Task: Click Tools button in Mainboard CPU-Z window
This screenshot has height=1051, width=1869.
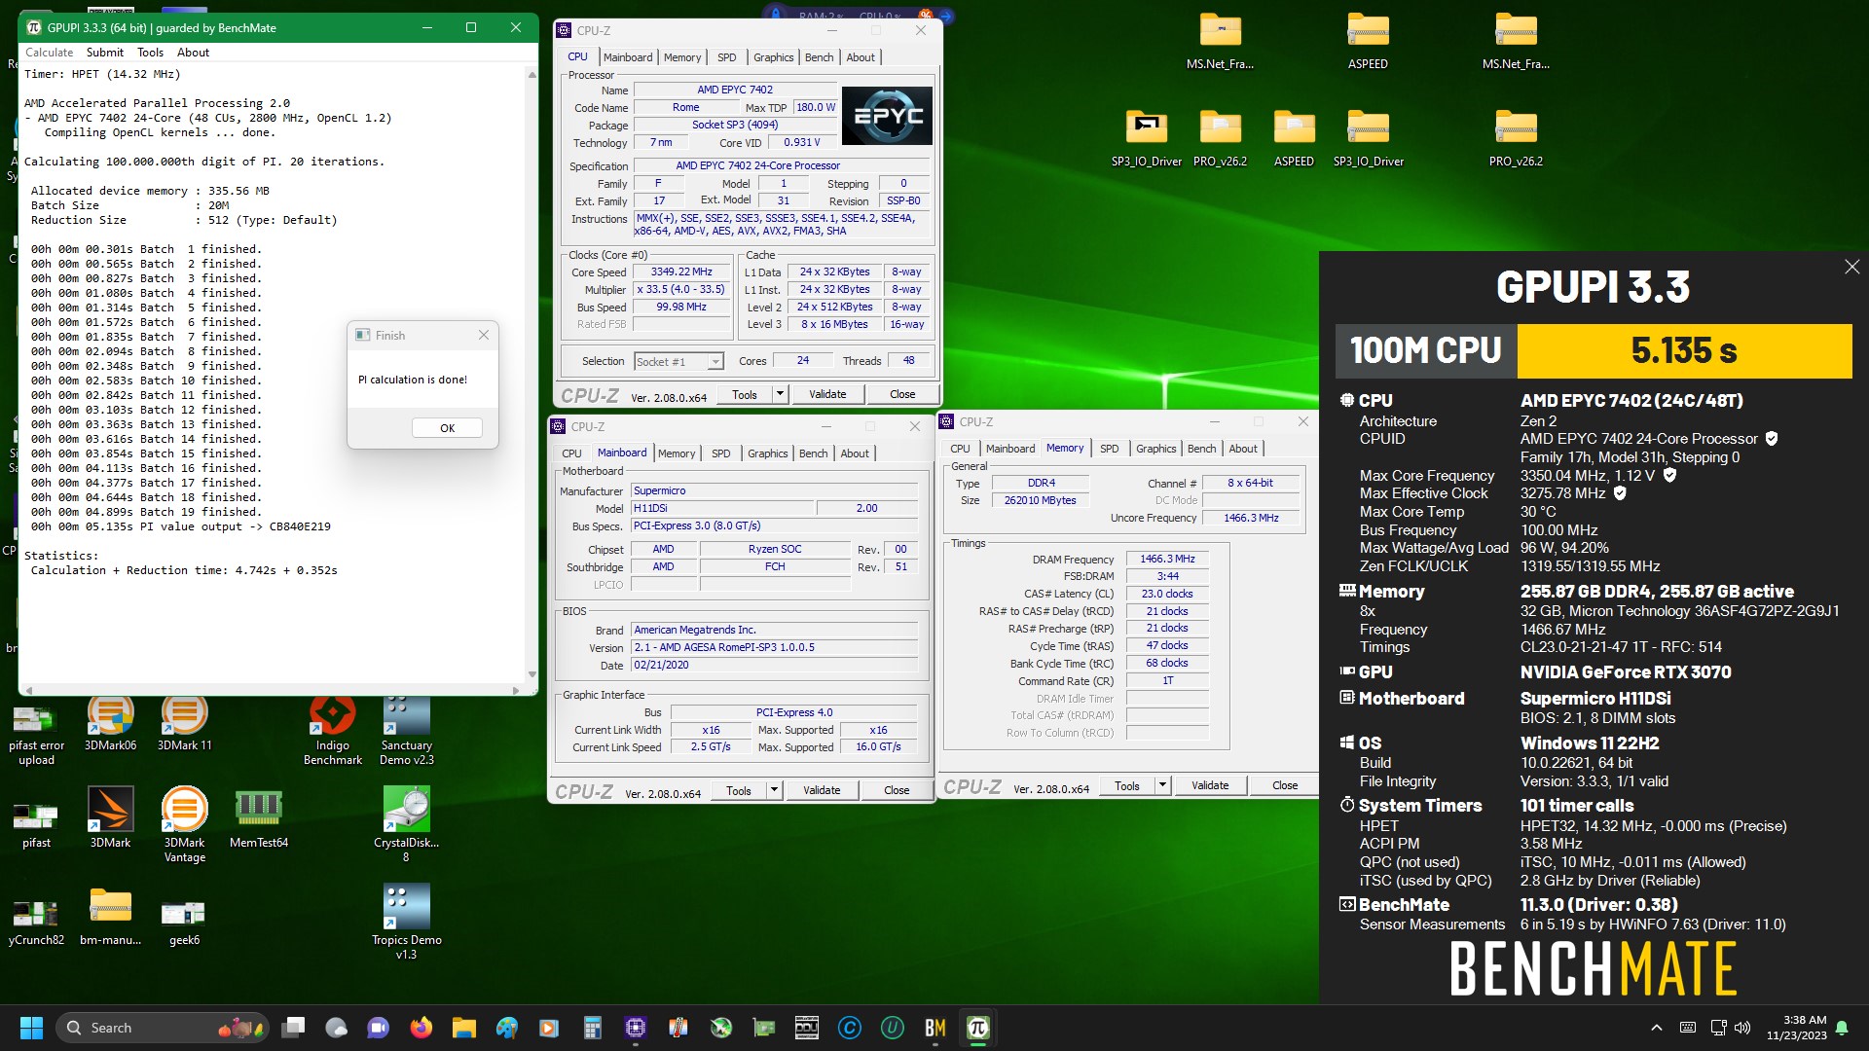Action: click(739, 790)
